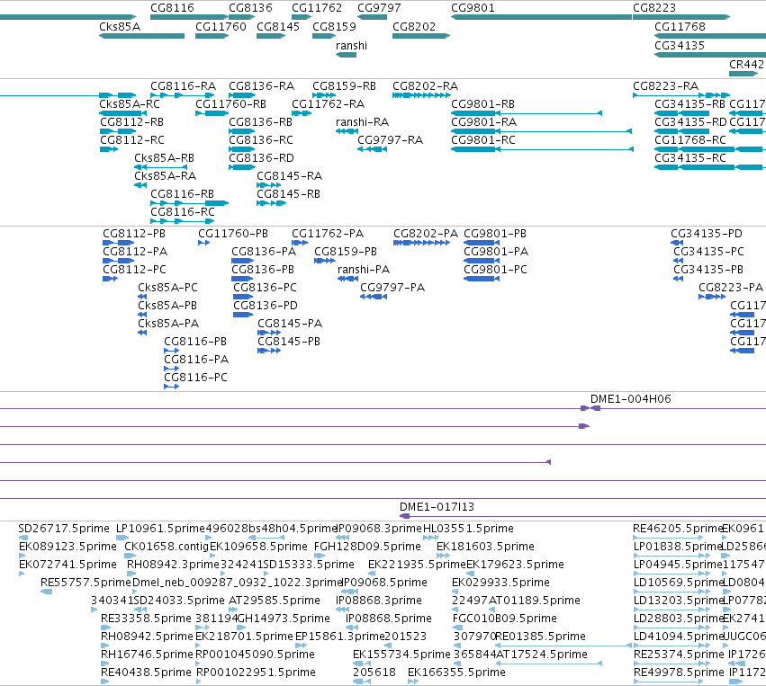The image size is (766, 686).
Task: Click EST IP08868.5prime label
Action: 388,619
